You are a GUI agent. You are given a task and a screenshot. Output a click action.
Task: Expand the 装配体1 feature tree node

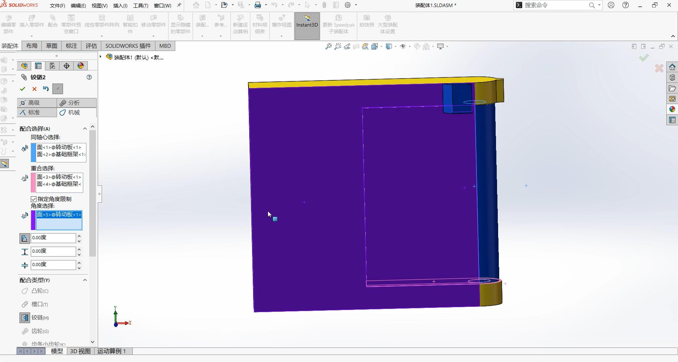(101, 57)
